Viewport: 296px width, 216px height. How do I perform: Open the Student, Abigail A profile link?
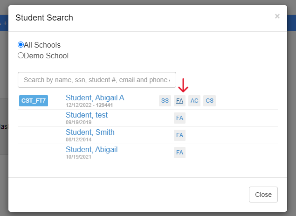tap(95, 98)
